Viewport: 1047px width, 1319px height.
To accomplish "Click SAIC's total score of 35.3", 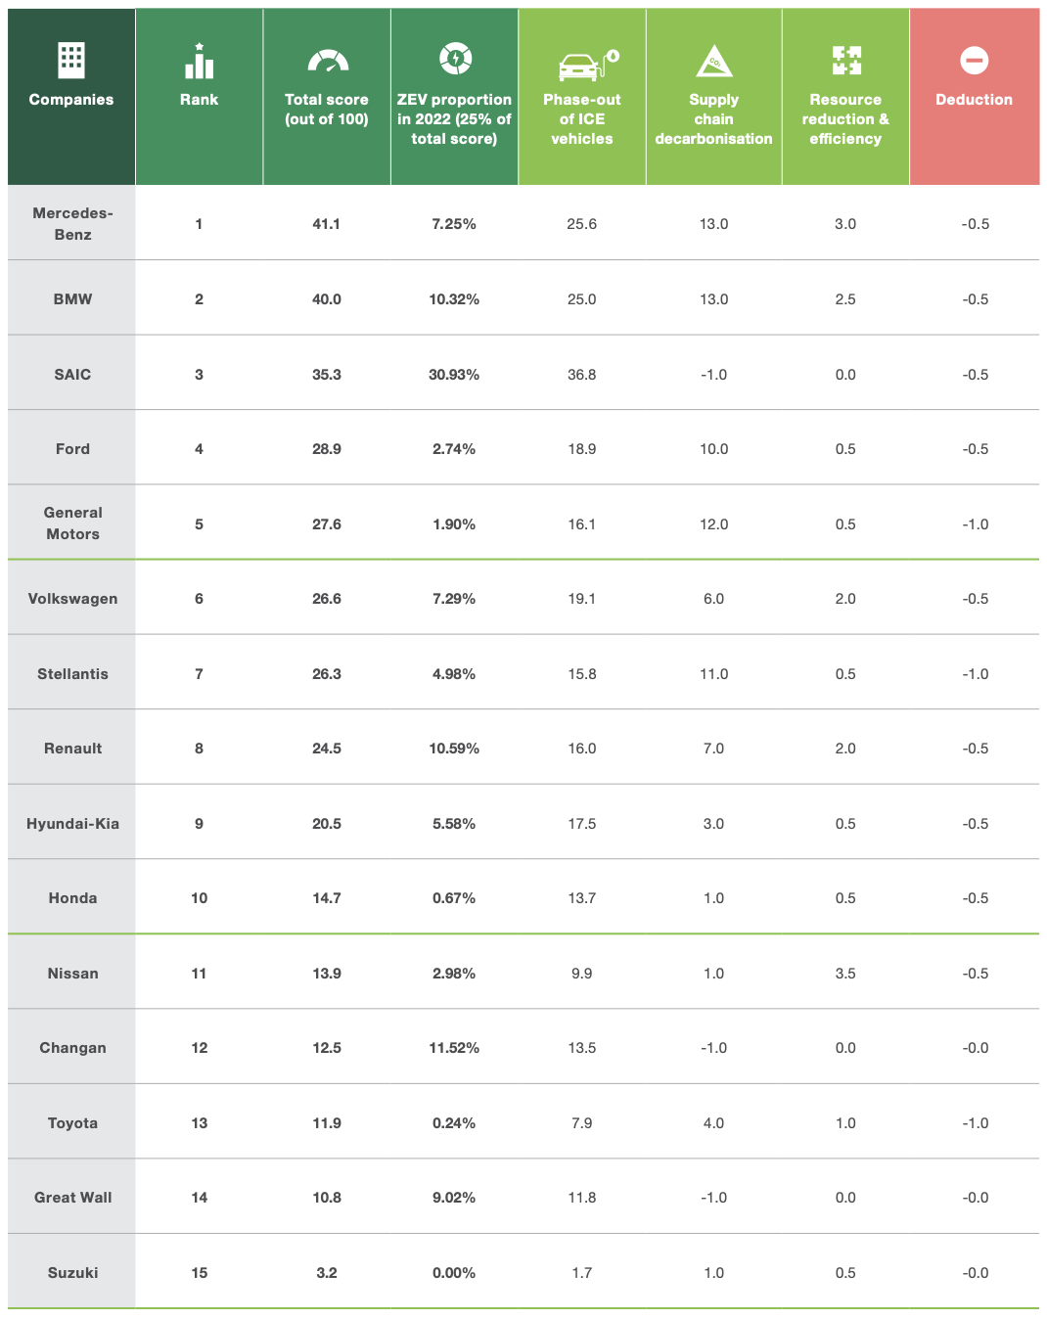I will 327,375.
